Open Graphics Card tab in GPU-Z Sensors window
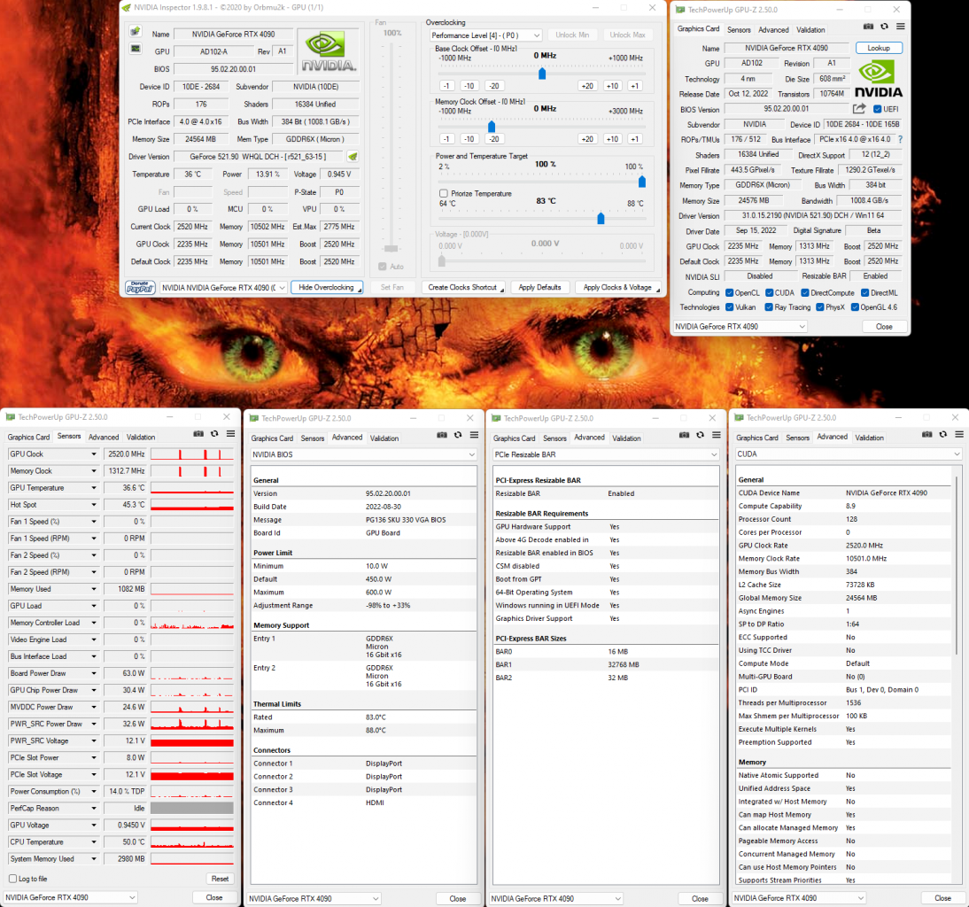Image resolution: width=969 pixels, height=907 pixels. click(28, 437)
